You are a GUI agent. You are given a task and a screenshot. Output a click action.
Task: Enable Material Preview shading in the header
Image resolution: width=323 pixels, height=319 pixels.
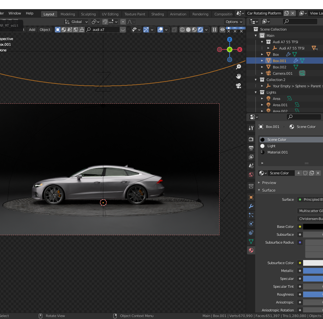194,29
